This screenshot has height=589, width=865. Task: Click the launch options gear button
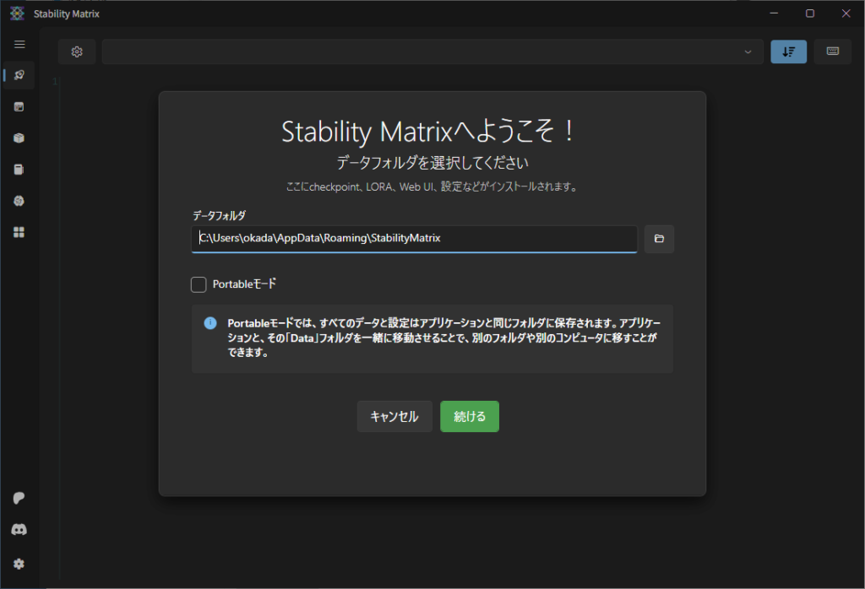pos(77,51)
